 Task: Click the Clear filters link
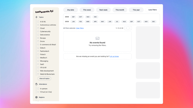click(x=80, y=28)
